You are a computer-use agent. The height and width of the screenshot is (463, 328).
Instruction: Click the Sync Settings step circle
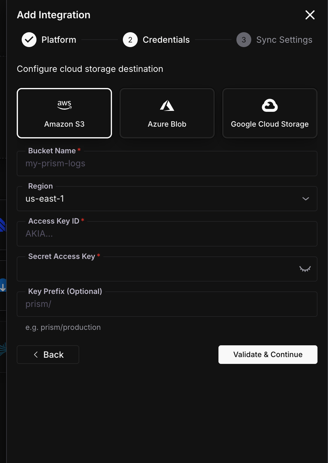(x=244, y=40)
